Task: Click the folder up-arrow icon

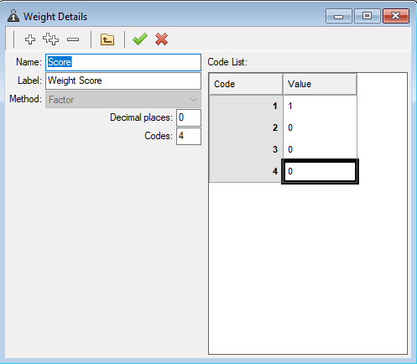Action: [x=107, y=39]
